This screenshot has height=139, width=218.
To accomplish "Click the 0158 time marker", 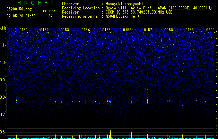I will click(169, 30).
